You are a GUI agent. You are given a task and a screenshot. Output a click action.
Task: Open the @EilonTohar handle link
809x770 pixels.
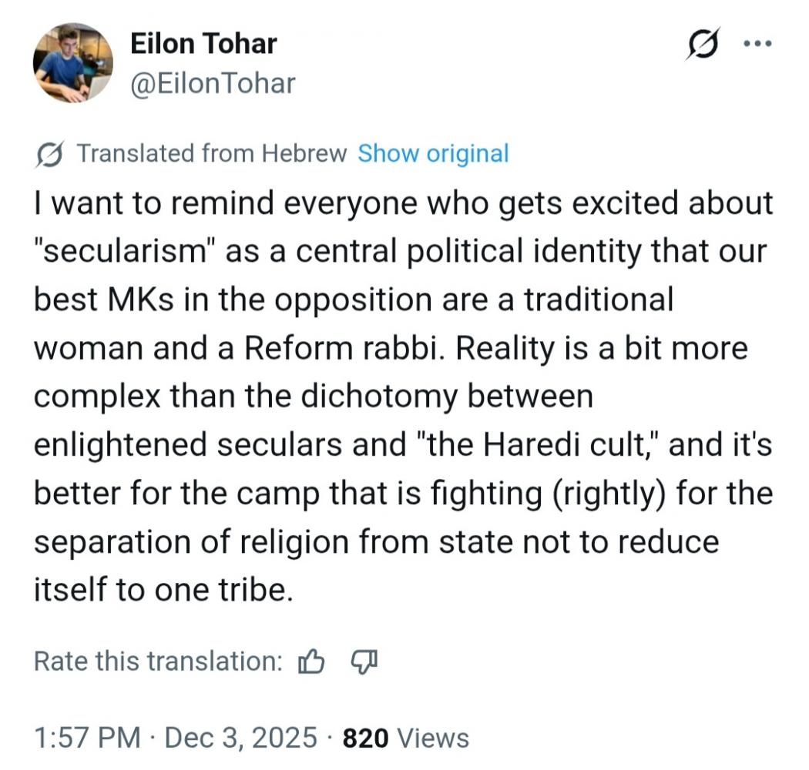(x=213, y=82)
